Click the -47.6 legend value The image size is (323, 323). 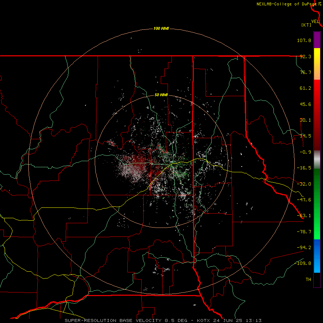(304, 200)
